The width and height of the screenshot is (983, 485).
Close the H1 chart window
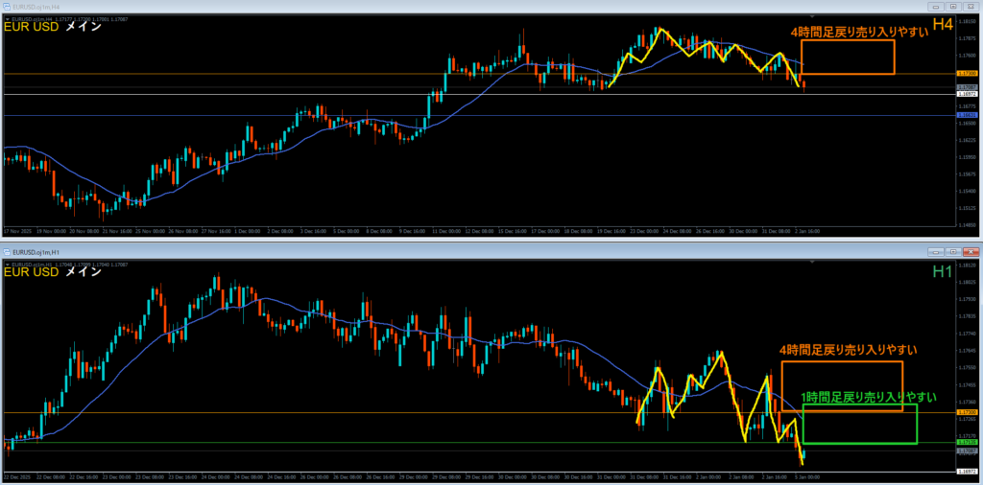[x=970, y=250]
